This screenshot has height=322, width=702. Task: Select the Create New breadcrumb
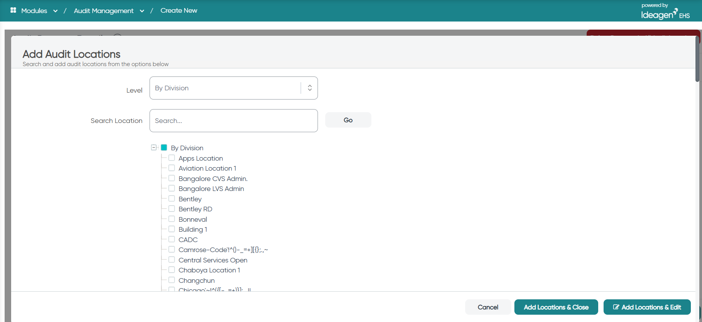(x=179, y=10)
